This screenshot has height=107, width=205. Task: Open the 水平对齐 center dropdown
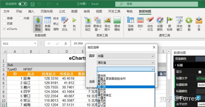click(x=201, y=104)
